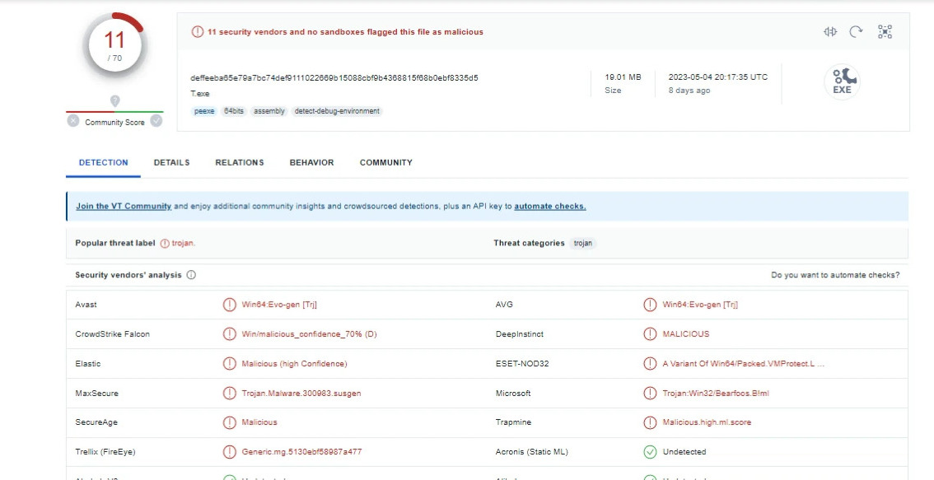Image resolution: width=934 pixels, height=480 pixels.
Task: Click the alert icon in the flagged banner
Action: click(x=197, y=31)
